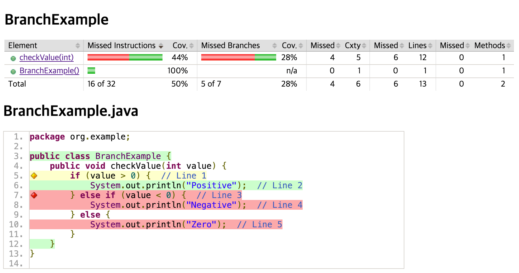Image resolution: width=519 pixels, height=273 pixels.
Task: Sort by Methods column header
Action: [493, 45]
